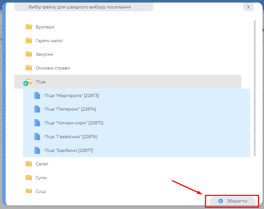Click the Закуски folder icon
Viewport: 264px width, 209px height.
pos(29,54)
